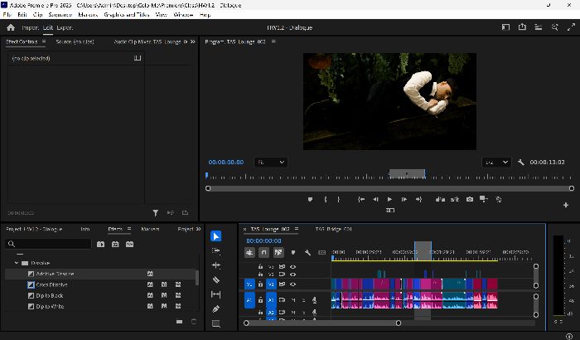Viewport: 580px width, 340px height.
Task: Toggle Linked Selection in timeline
Action: [x=278, y=253]
